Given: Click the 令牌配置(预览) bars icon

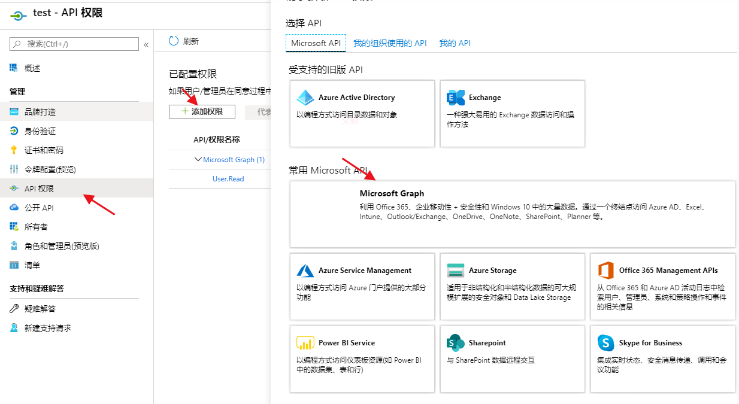Looking at the screenshot, I should click(x=14, y=169).
